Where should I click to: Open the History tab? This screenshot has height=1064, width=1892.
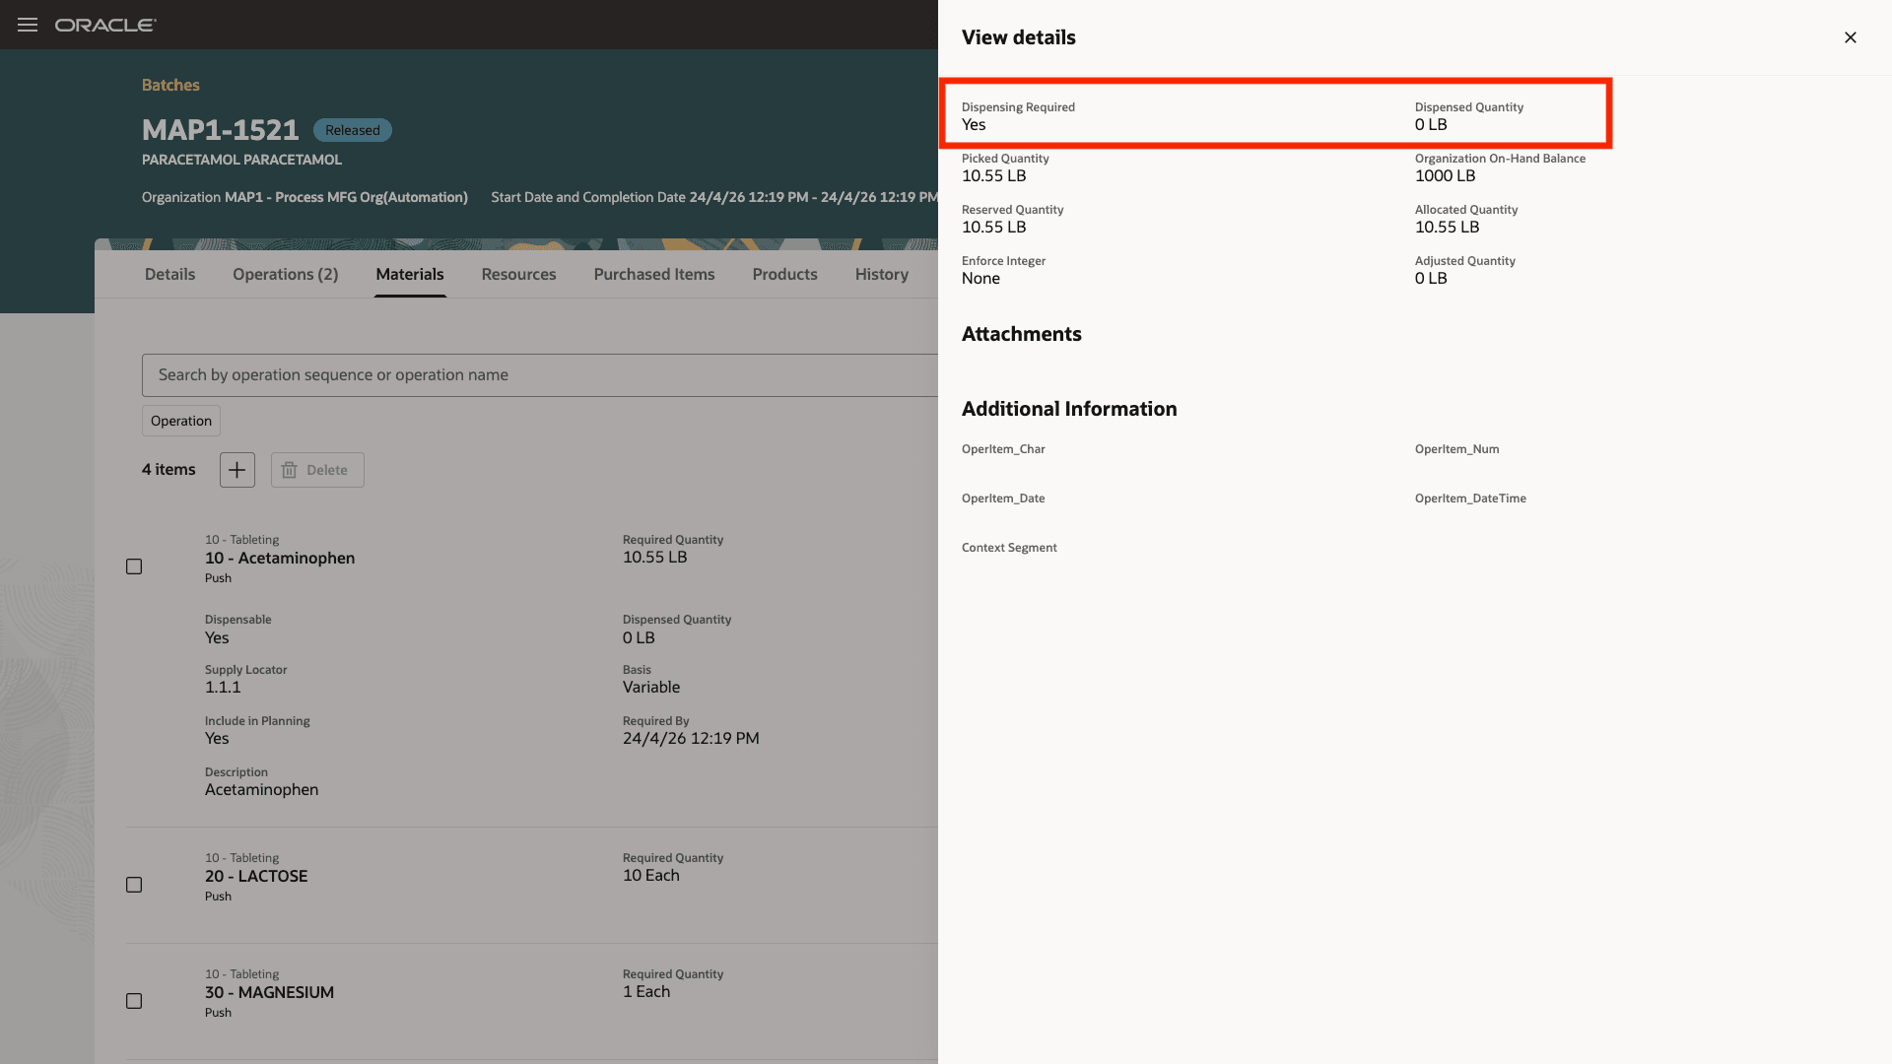[882, 274]
